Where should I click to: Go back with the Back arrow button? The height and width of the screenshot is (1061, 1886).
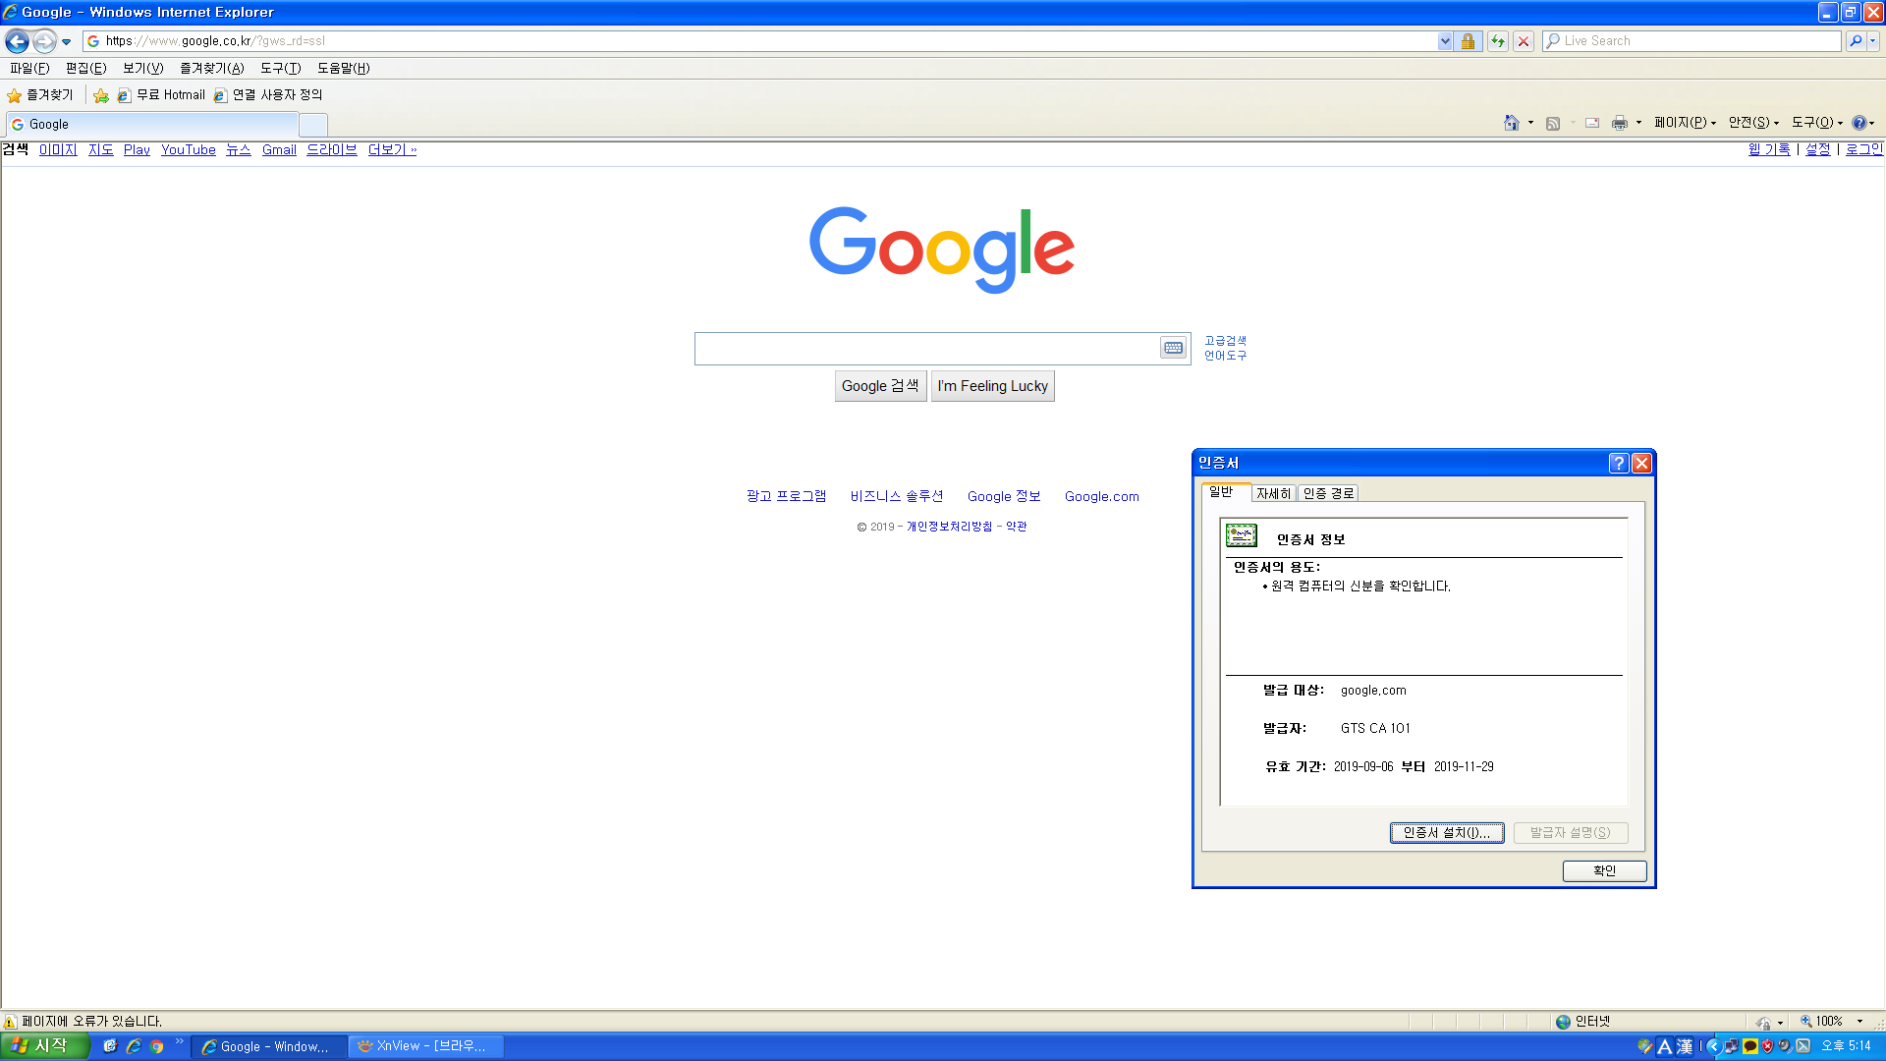(x=17, y=41)
